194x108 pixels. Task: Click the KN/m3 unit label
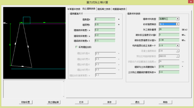tap(184, 30)
